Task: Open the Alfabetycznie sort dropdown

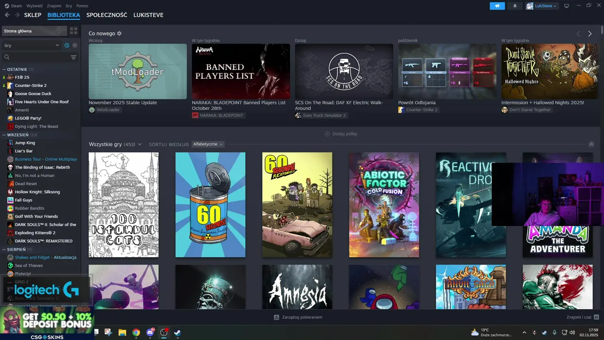Action: (x=208, y=144)
